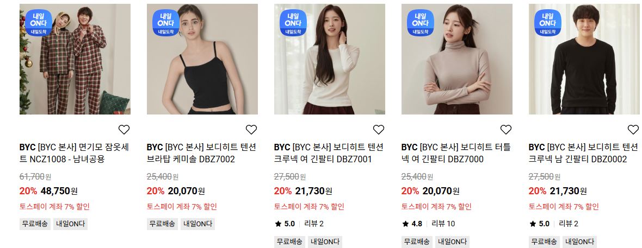
Task: Click 토스페이 계좌 7% 할인 on men's crew neck
Action: coord(564,206)
